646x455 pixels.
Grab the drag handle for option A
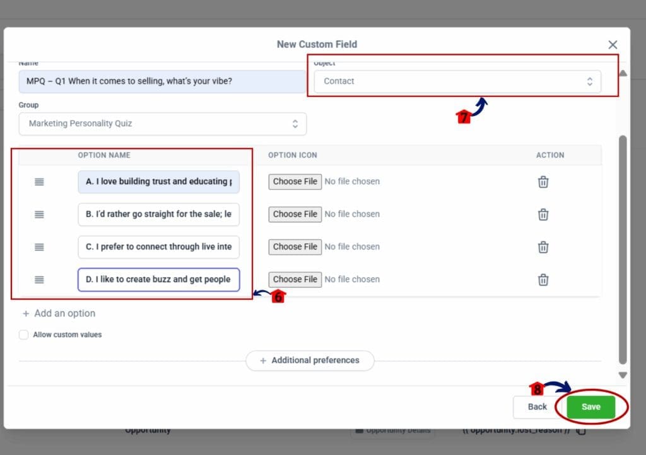click(x=39, y=181)
